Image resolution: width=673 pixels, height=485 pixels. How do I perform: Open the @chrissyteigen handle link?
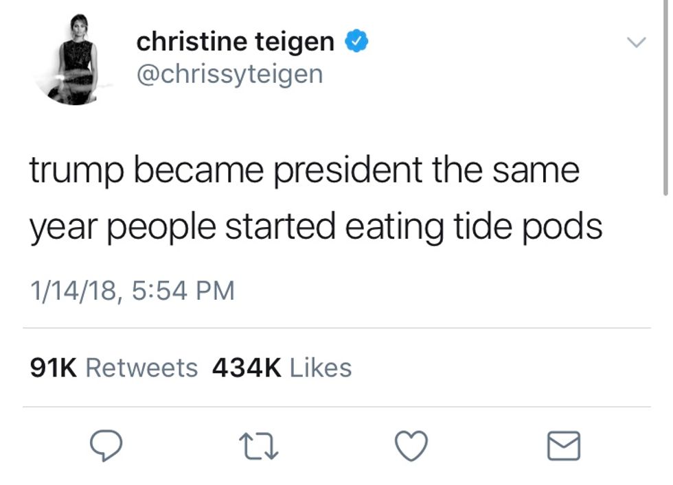(x=229, y=73)
